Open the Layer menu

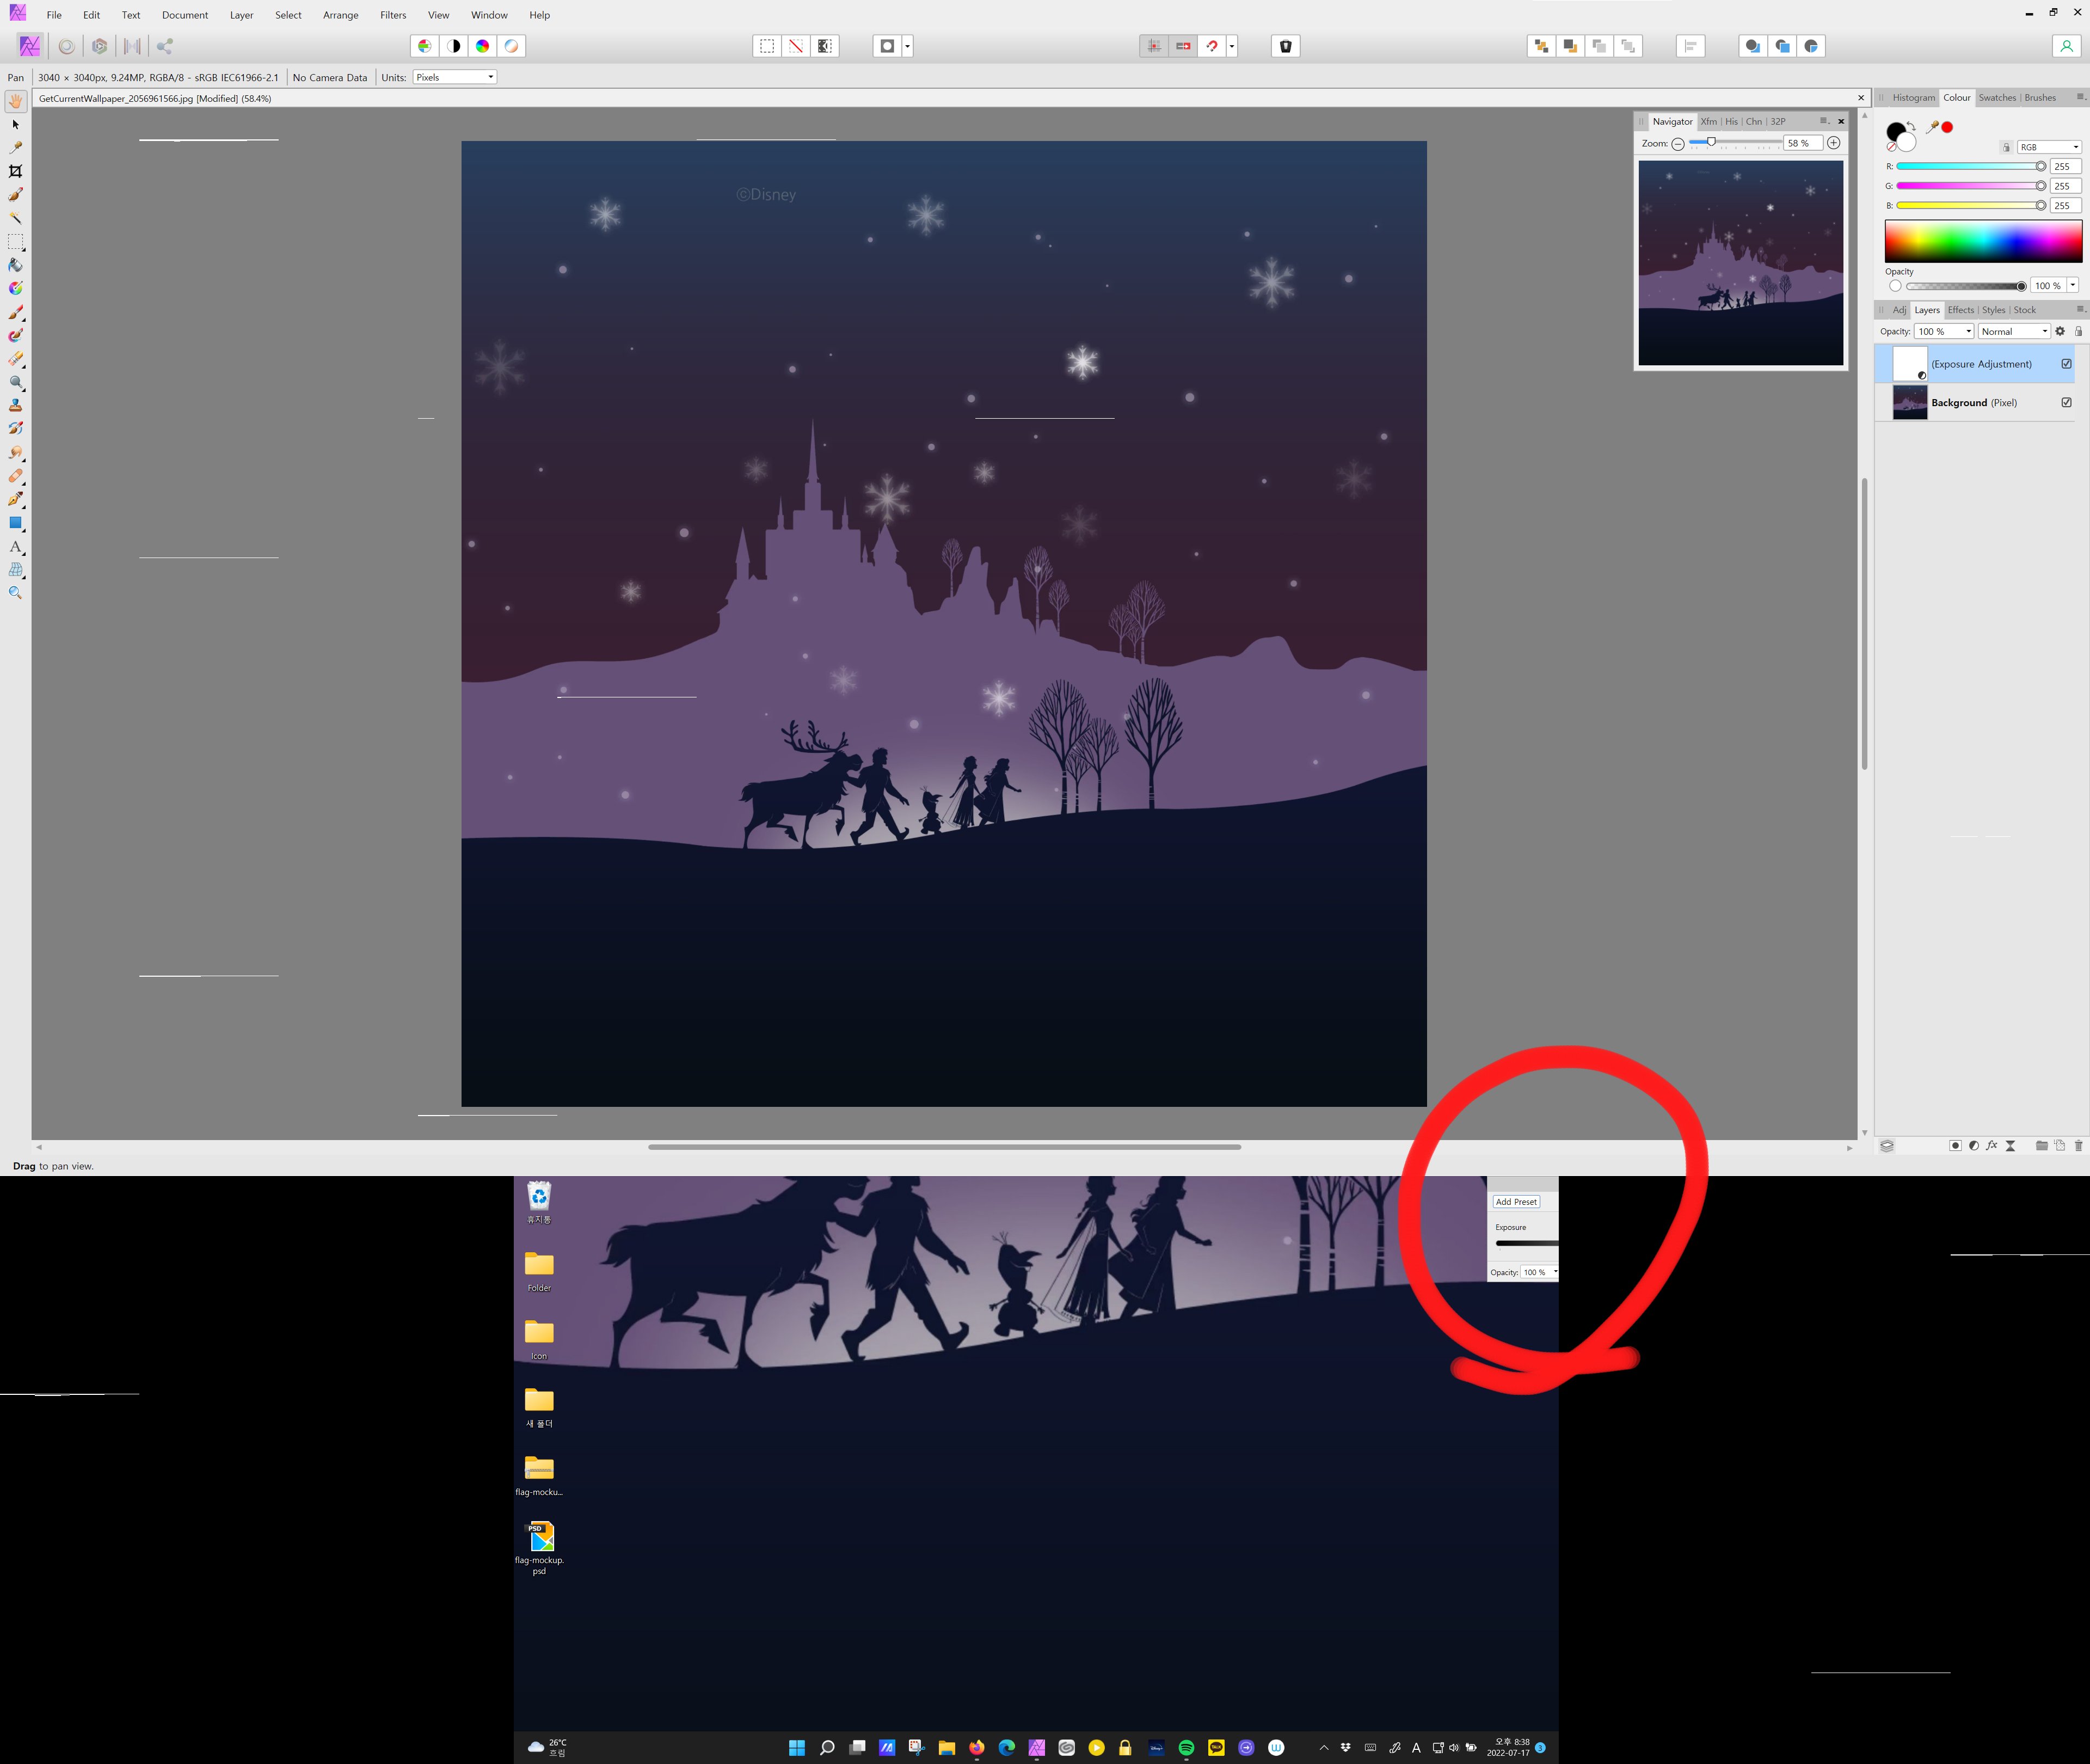tap(241, 15)
